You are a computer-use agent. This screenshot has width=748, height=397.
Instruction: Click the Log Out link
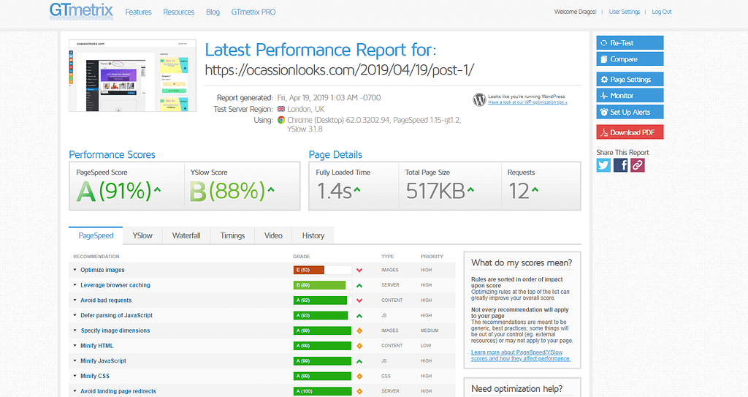tap(662, 12)
